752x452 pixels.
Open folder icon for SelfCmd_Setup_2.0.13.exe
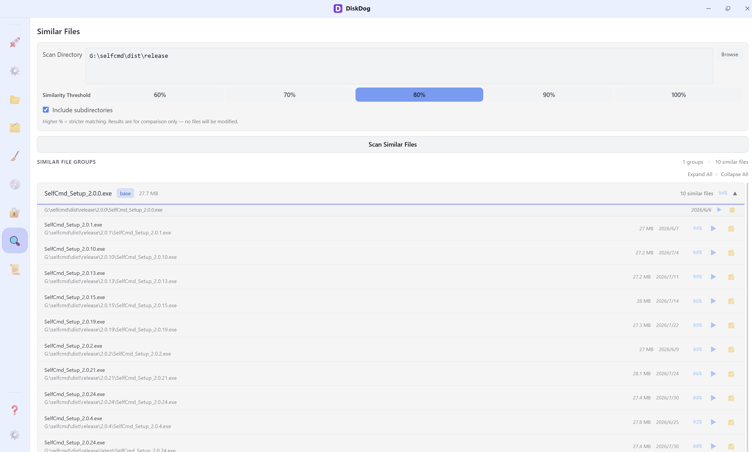coord(731,277)
